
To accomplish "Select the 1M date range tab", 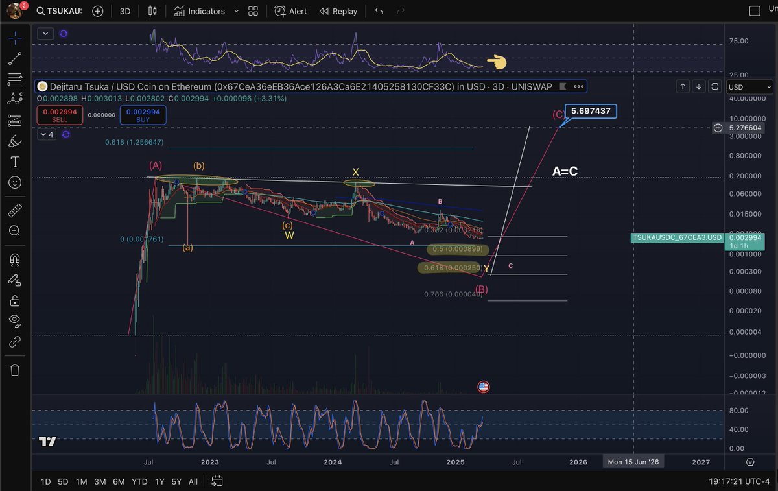I will (x=81, y=481).
